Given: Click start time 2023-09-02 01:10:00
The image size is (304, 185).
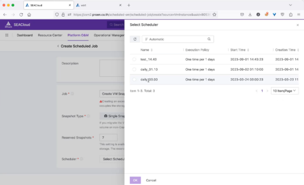Looking at the screenshot, I should 247,69.
